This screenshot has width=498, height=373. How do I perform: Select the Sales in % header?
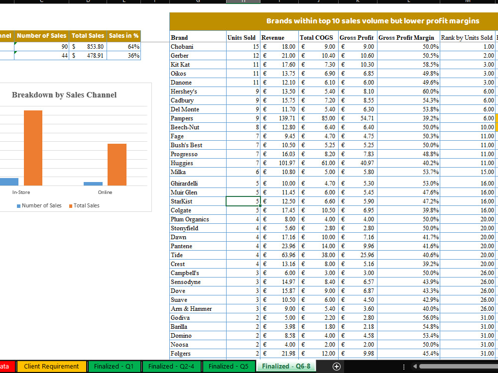point(124,36)
